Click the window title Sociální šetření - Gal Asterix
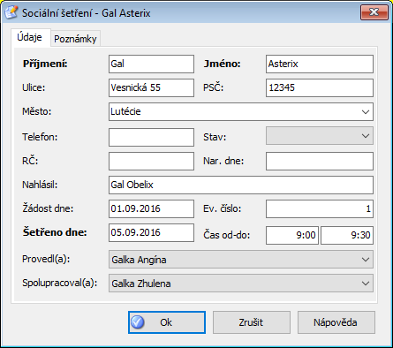The image size is (393, 348). click(x=87, y=13)
